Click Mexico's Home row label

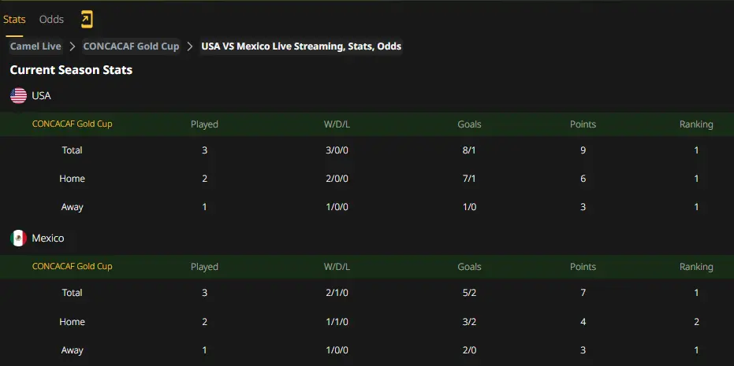coord(72,322)
